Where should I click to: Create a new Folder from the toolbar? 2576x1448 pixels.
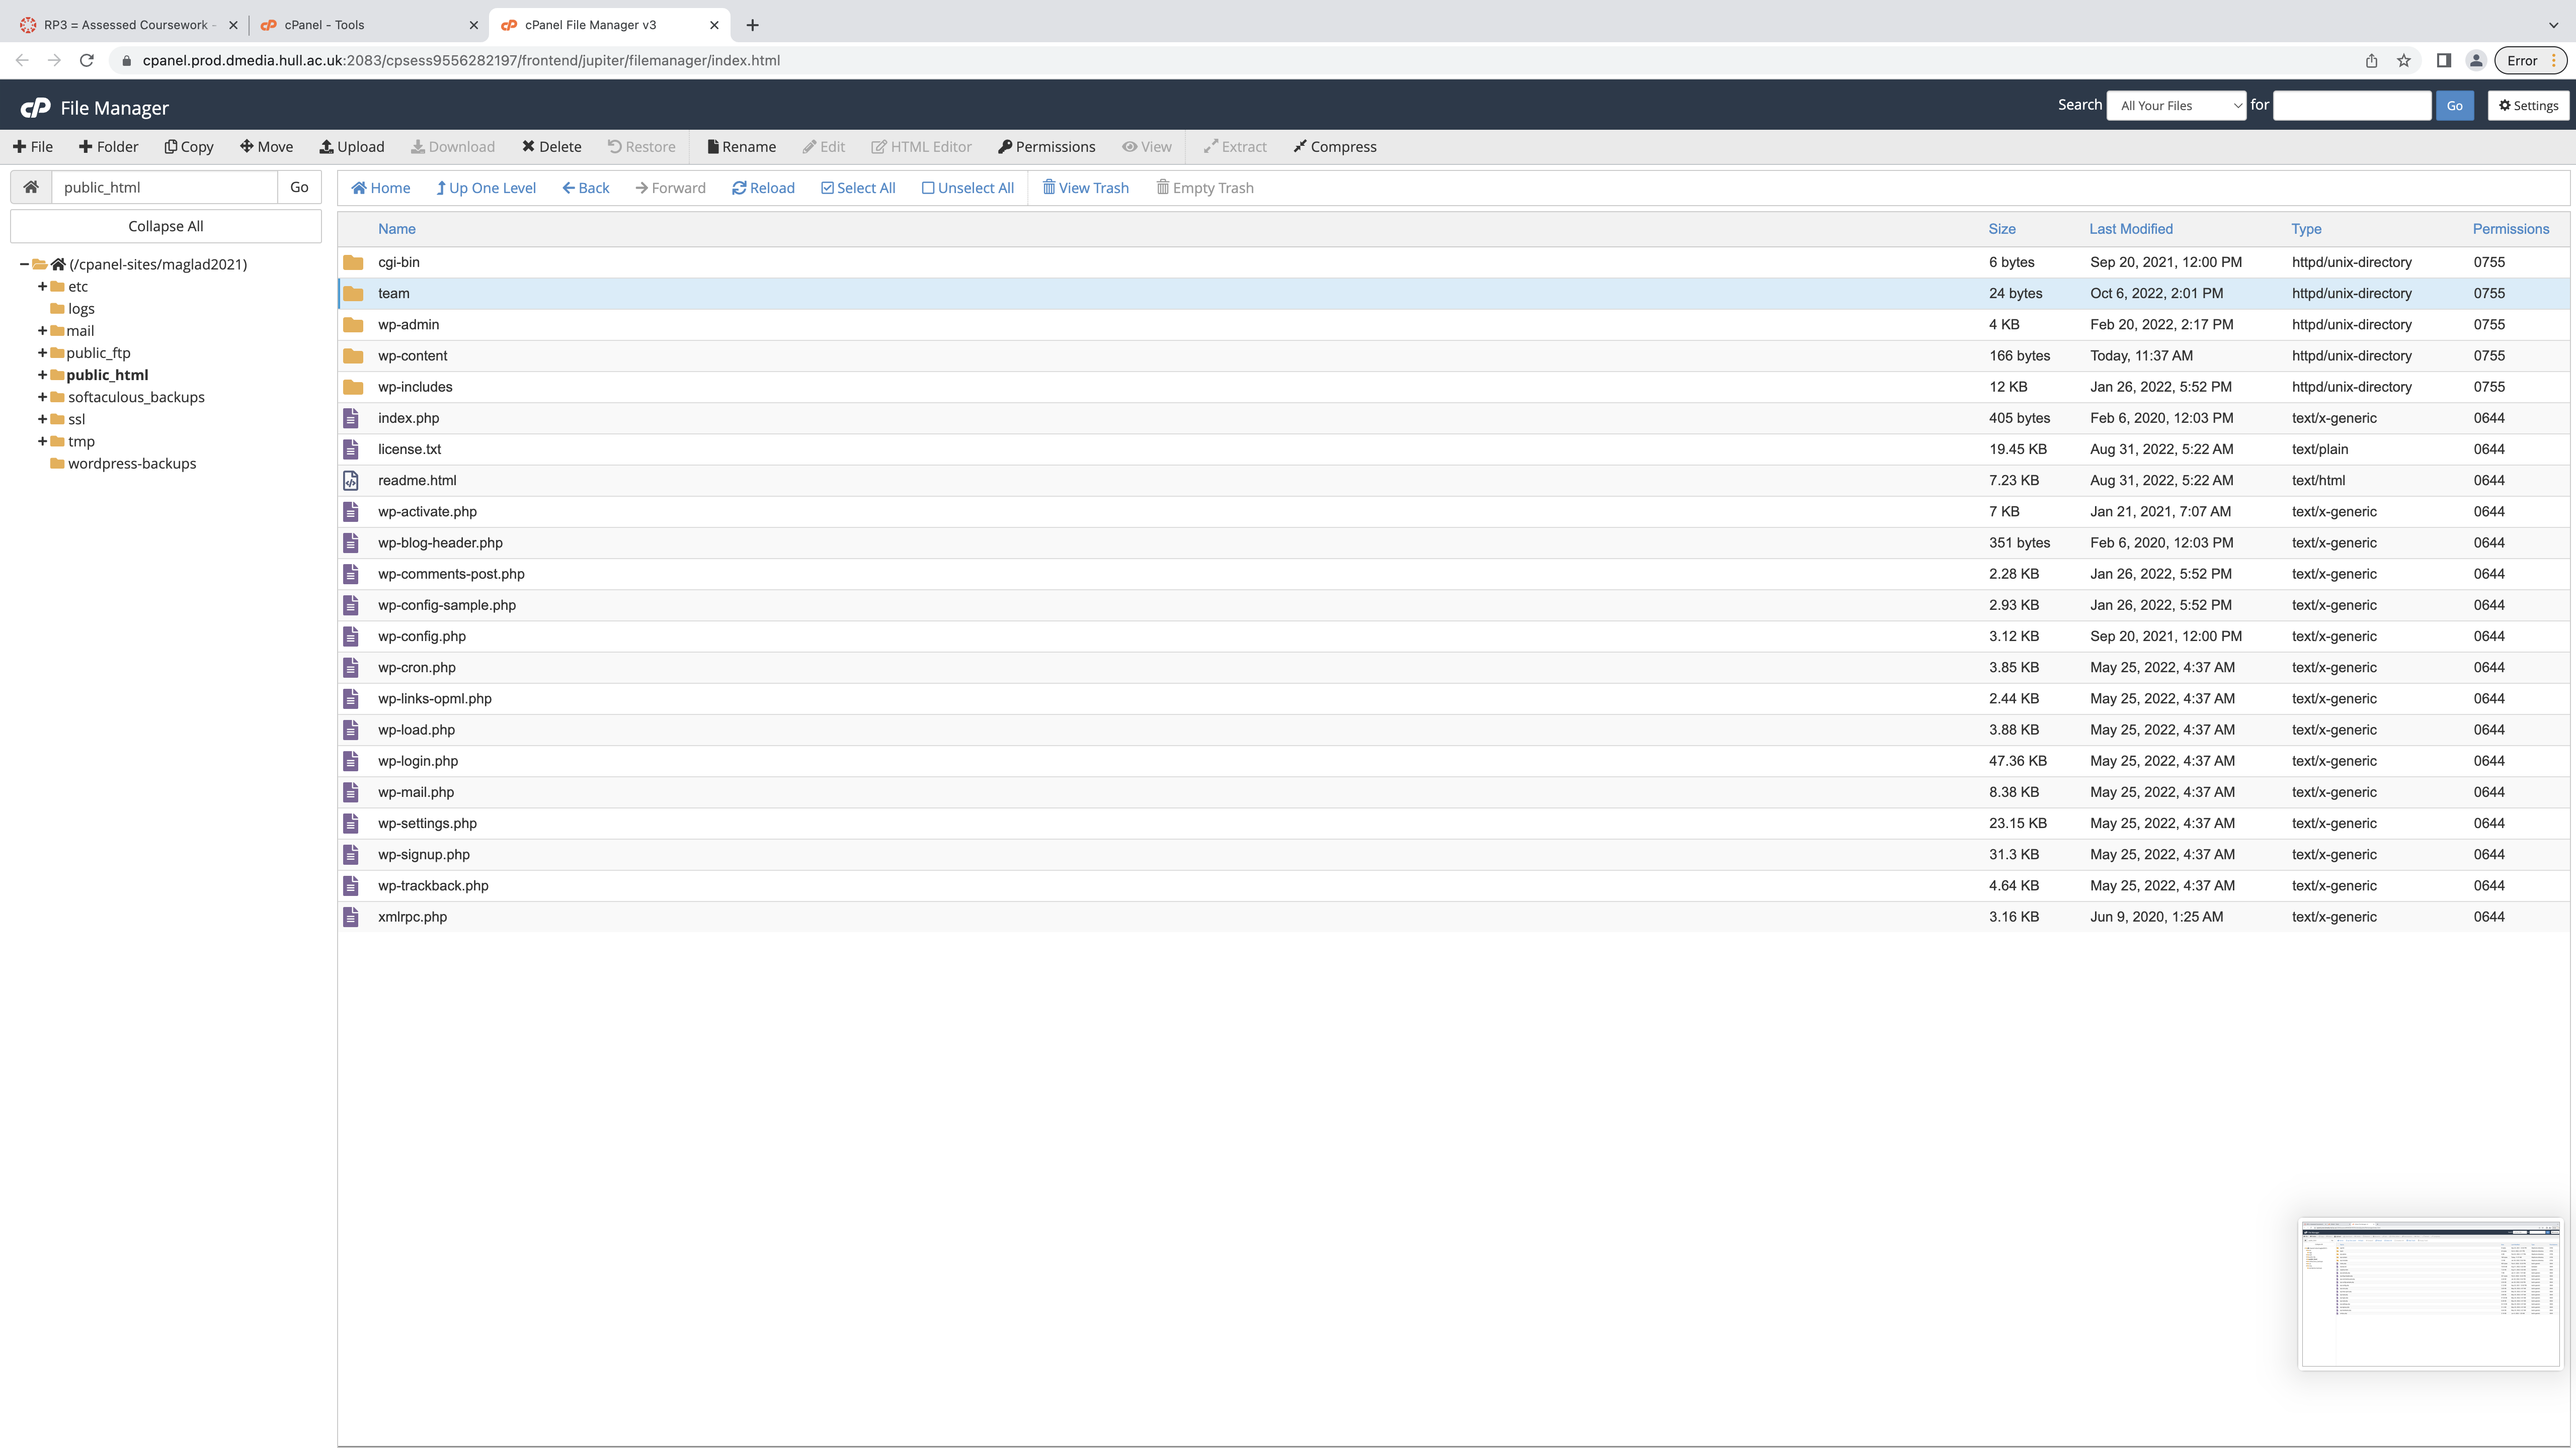(x=109, y=147)
